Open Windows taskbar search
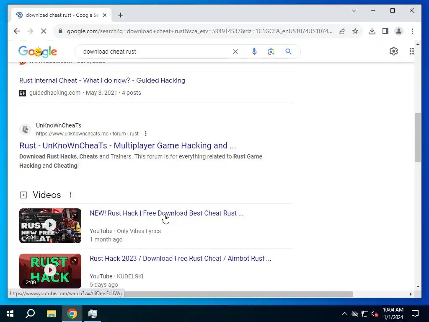 coord(30,314)
